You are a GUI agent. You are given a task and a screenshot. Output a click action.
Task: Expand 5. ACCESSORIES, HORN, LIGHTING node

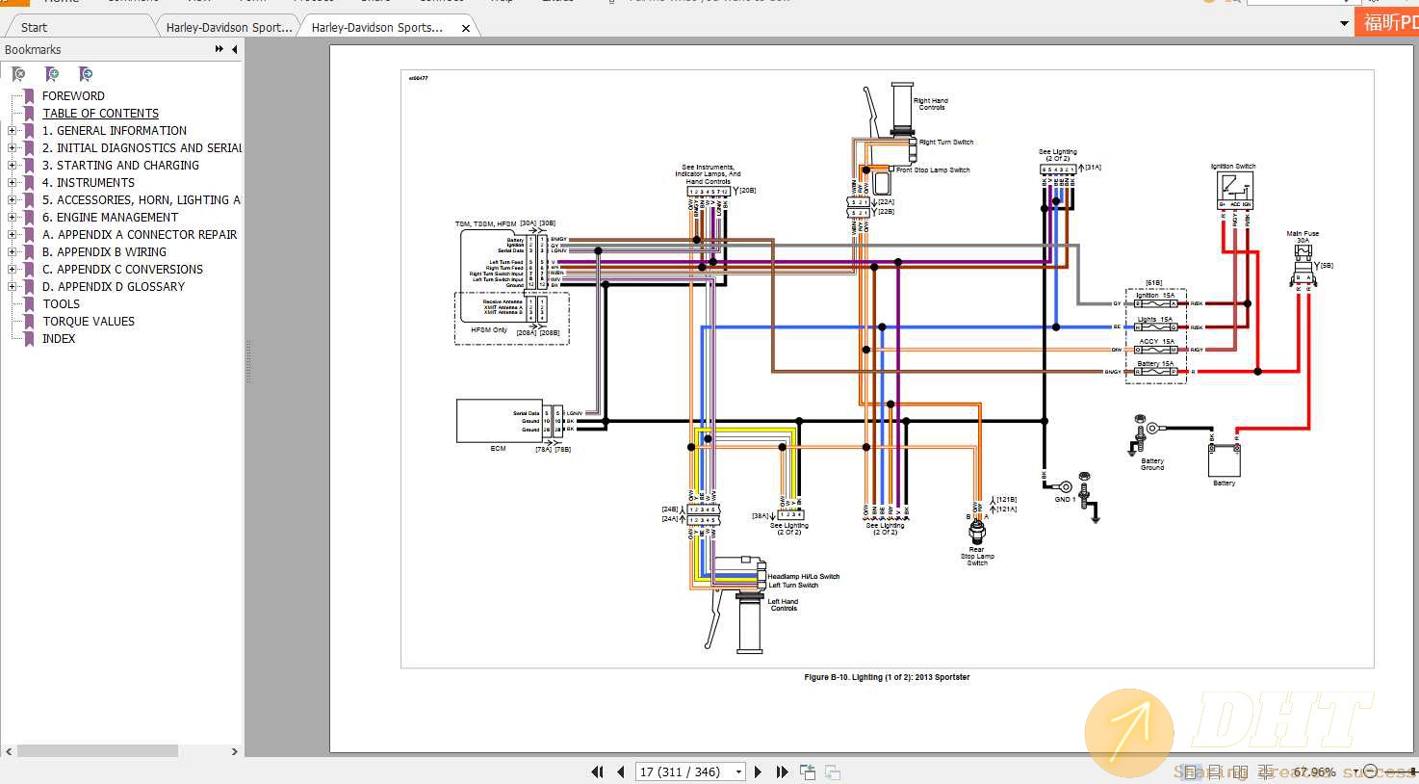[12, 199]
